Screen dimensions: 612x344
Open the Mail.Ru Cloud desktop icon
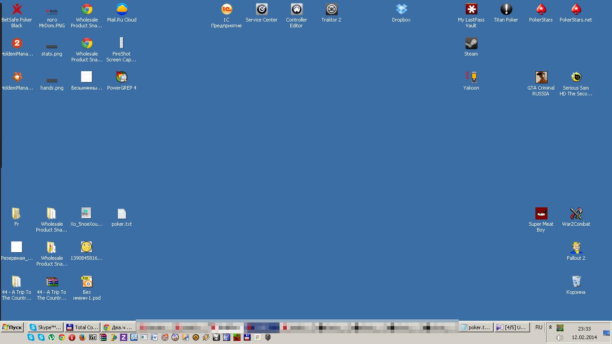tap(122, 13)
